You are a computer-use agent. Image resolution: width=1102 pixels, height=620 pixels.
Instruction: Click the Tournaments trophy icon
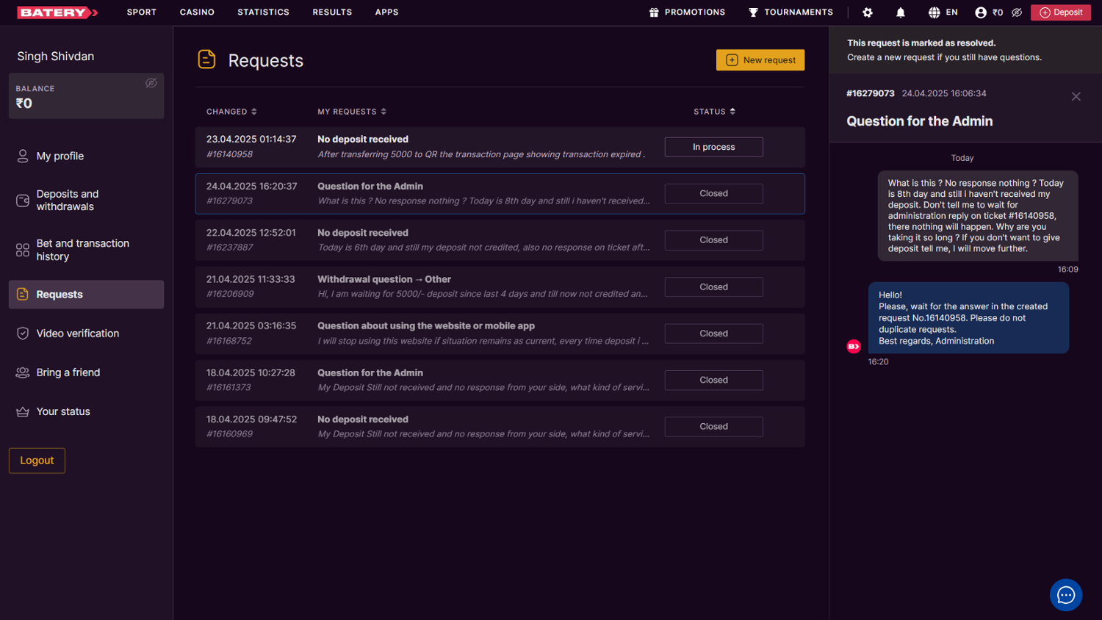click(753, 12)
